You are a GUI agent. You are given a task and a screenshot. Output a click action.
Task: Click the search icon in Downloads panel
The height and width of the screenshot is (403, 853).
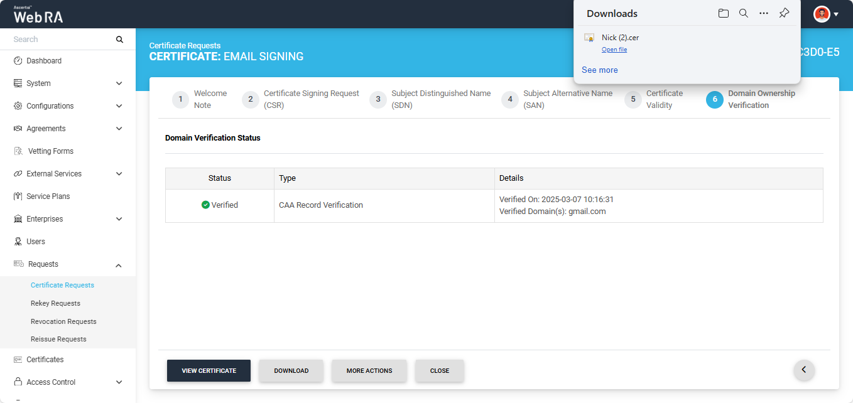[744, 13]
